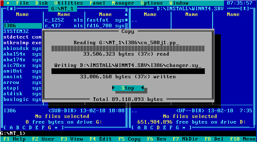The image size is (257, 142).
Task: Select the ntdetect com file
Action: click(x=22, y=37)
